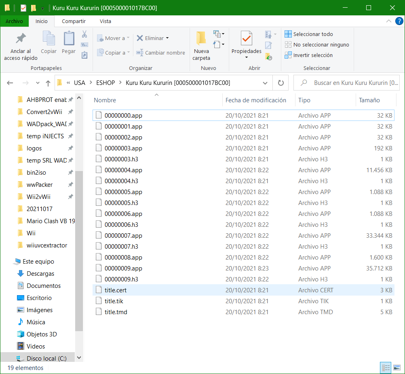
Task: Click Seleccionar todo
Action: 309,34
